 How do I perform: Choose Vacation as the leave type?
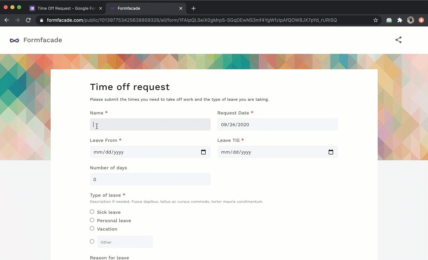coord(92,229)
